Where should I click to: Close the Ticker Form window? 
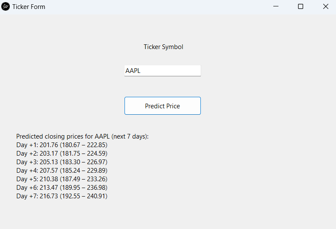point(325,7)
